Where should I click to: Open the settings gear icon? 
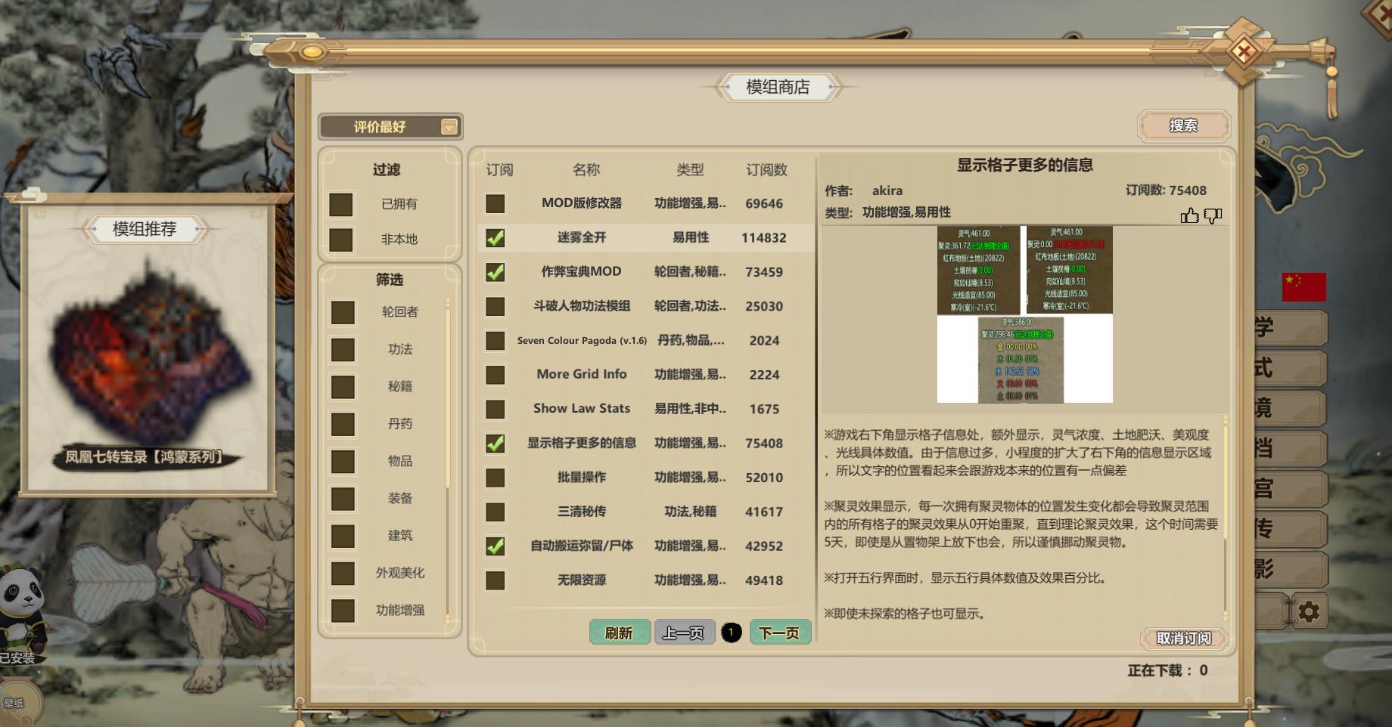point(1309,611)
